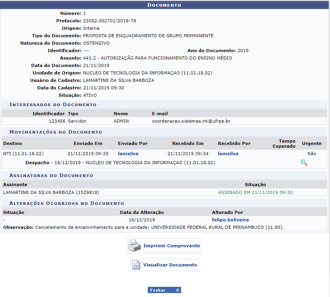Viewport: 330px width, 297px height.
Task: Close the dialog with Fechar
Action: point(164,290)
